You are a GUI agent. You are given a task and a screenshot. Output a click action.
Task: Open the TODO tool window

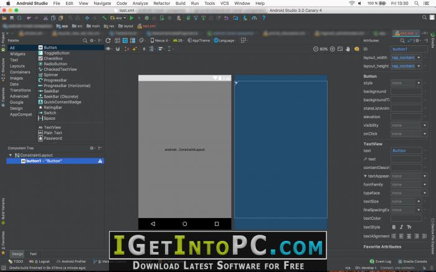pyautogui.click(x=16, y=261)
